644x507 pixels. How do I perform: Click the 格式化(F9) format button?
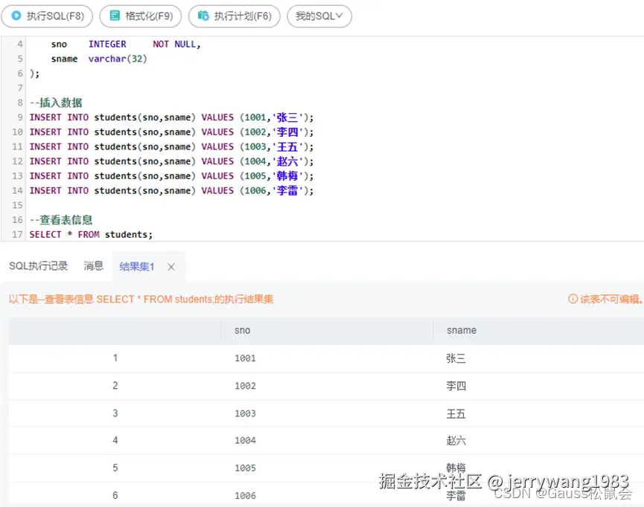click(x=141, y=16)
